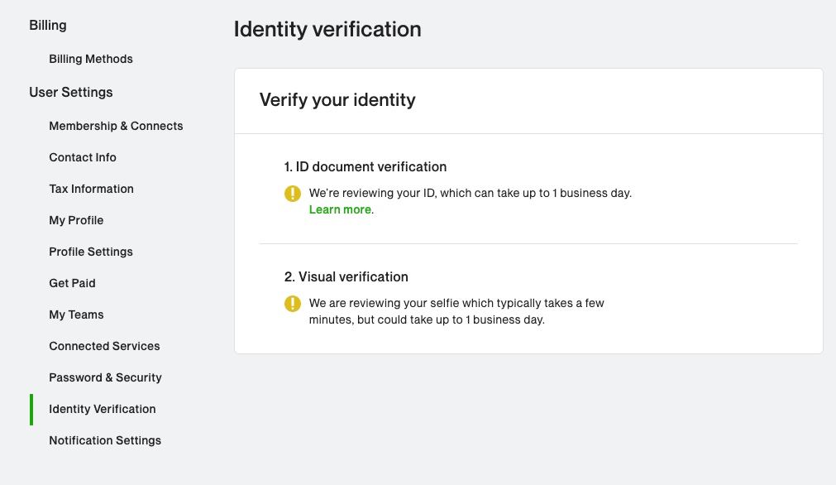Click the ID document verification warning icon
This screenshot has width=836, height=485.
[292, 193]
